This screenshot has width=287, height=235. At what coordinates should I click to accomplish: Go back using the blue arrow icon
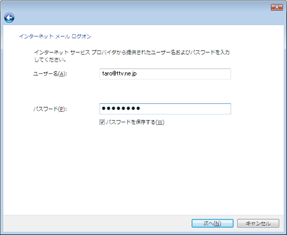9,18
